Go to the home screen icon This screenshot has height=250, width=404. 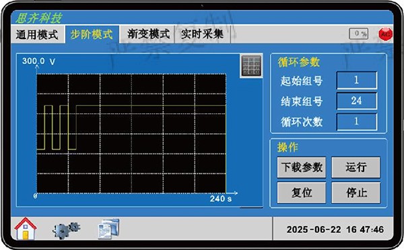point(26,228)
